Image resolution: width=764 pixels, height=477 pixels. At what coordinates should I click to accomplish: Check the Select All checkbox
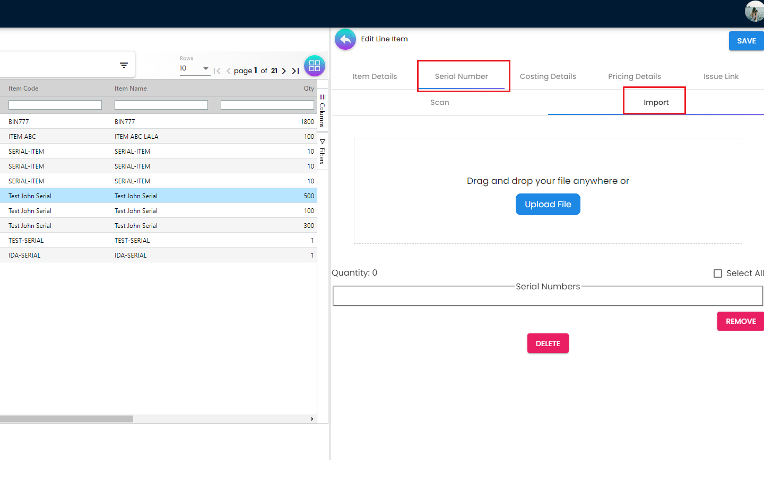coord(718,273)
